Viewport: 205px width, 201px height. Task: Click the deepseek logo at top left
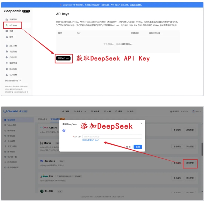12,11
